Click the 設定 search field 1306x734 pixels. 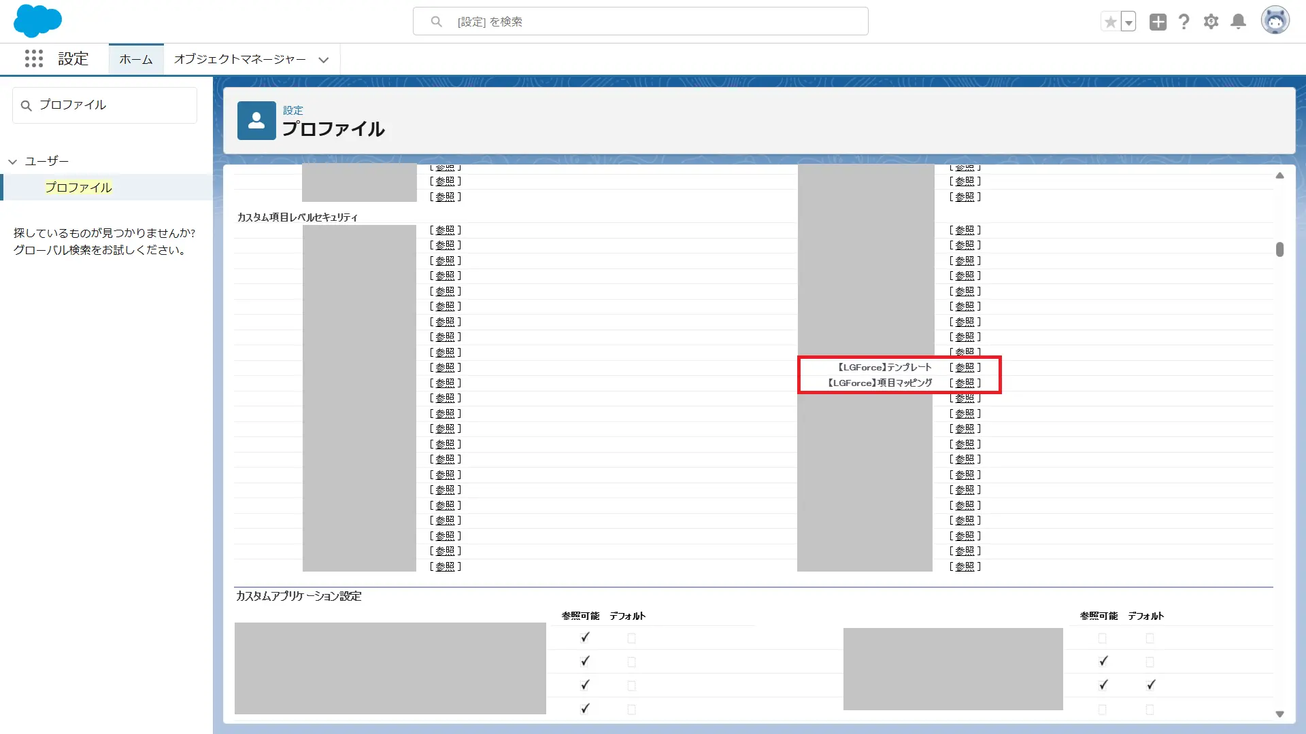(639, 22)
